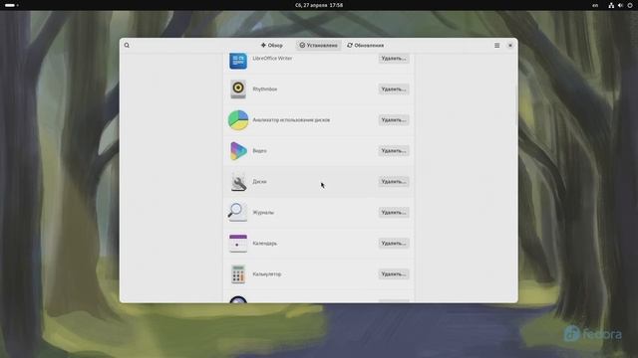The height and width of the screenshot is (358, 638).
Task: Remove Rhythmbox with Удалить button
Action: [394, 89]
